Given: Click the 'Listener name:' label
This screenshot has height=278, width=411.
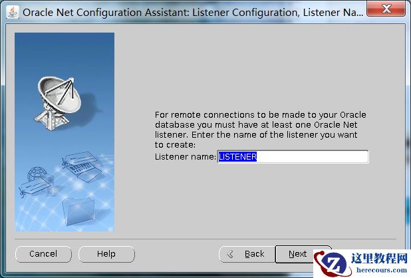Looking at the screenshot, I should pos(185,157).
